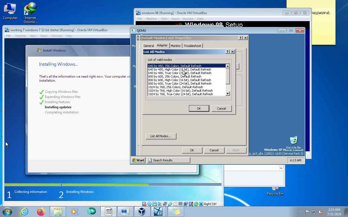The image size is (348, 217).
Task: Open the Computer desktop icon
Action: pos(10,11)
